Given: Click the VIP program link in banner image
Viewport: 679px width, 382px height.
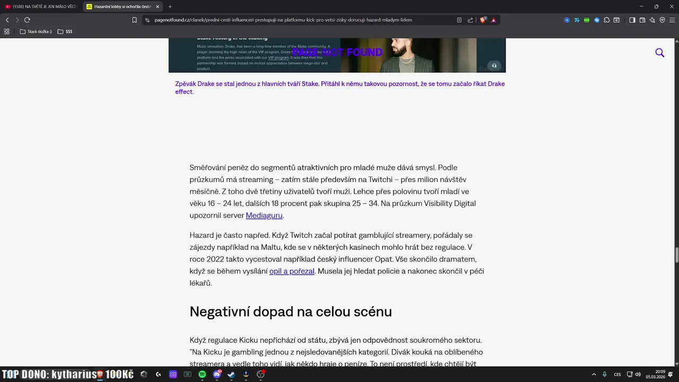Looking at the screenshot, I should pyautogui.click(x=278, y=57).
